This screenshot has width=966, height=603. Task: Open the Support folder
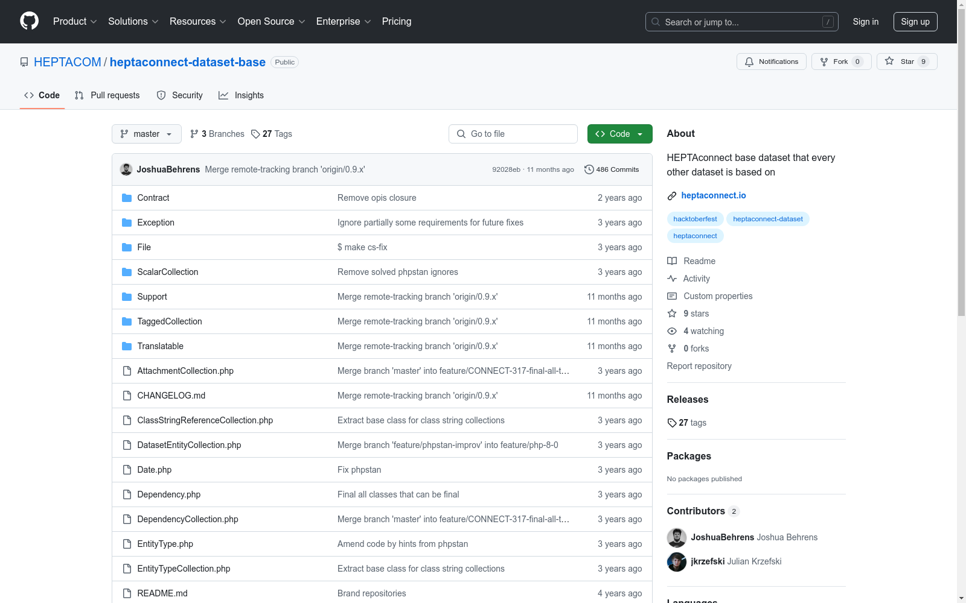pyautogui.click(x=152, y=297)
